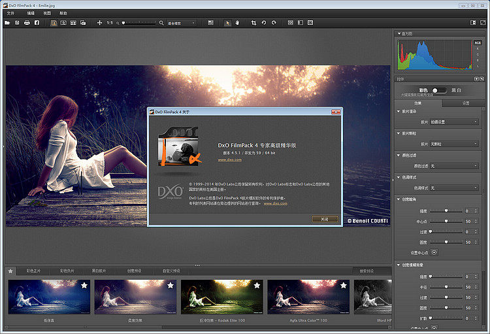
Task: Collapse the 胶片渲染 section
Action: (x=399, y=111)
